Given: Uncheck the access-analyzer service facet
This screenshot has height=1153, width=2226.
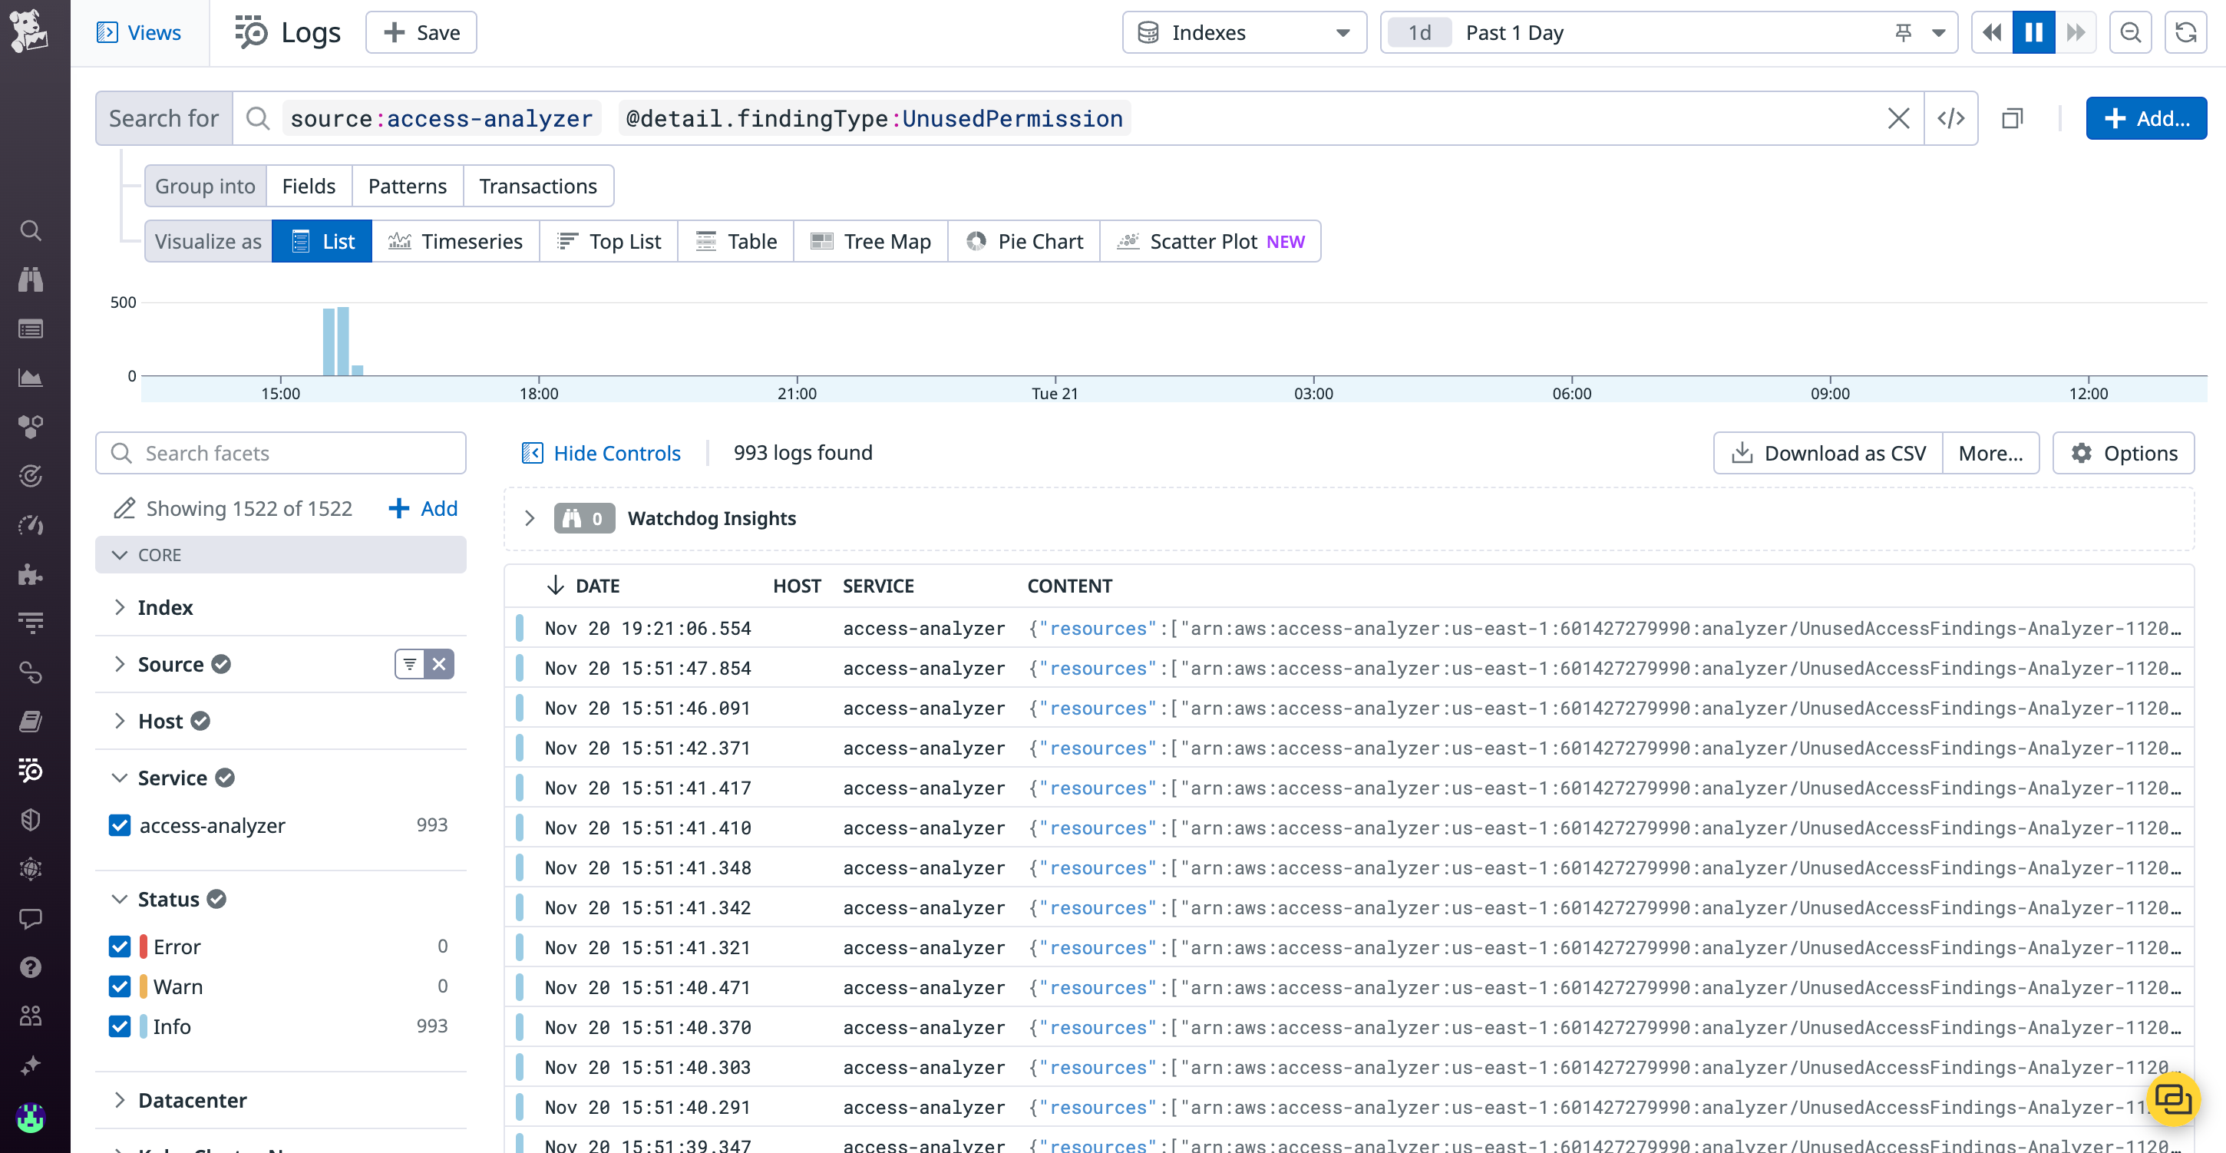Looking at the screenshot, I should point(119,825).
